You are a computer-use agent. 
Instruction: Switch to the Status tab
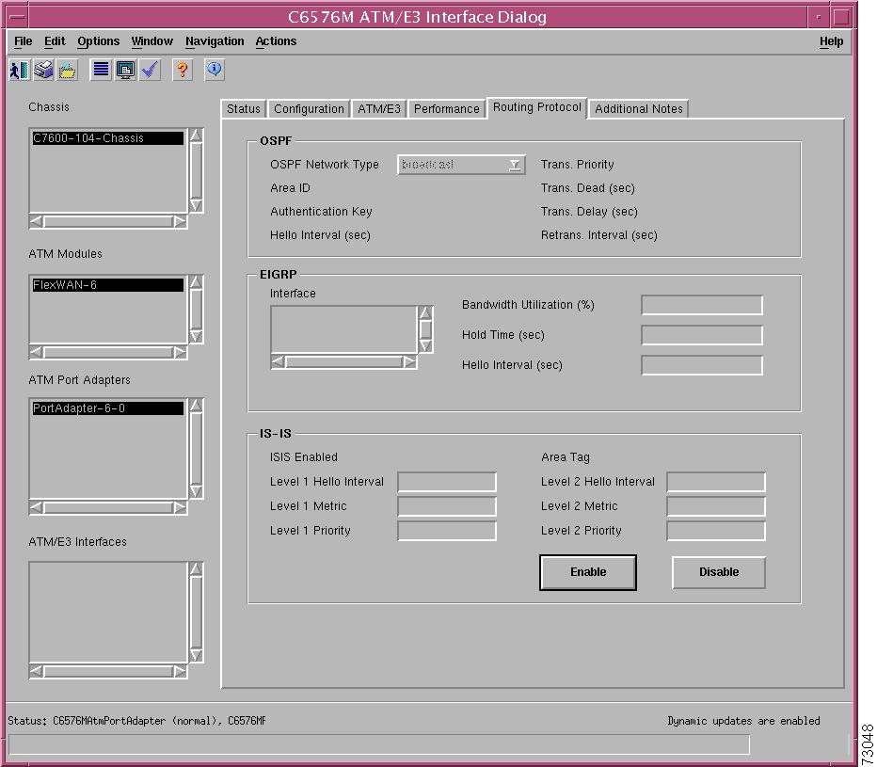[x=244, y=108]
